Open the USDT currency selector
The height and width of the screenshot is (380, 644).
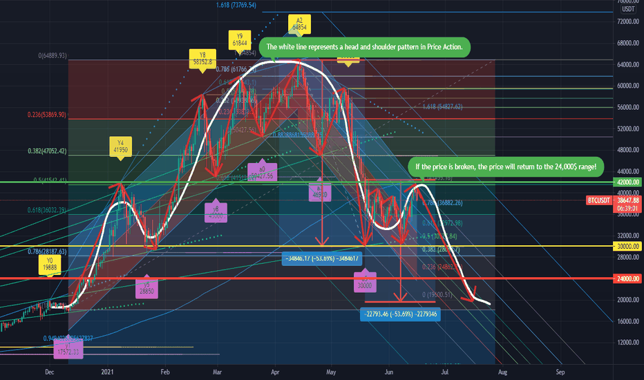(x=628, y=9)
